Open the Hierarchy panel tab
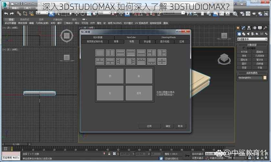This screenshot has width=271, height=162. click(x=249, y=28)
